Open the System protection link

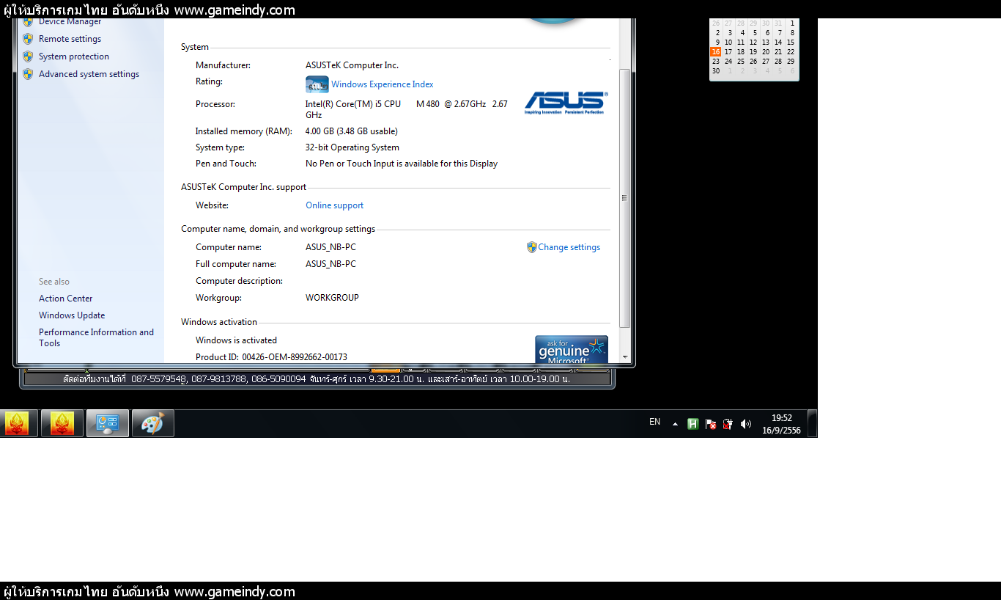[x=73, y=56]
